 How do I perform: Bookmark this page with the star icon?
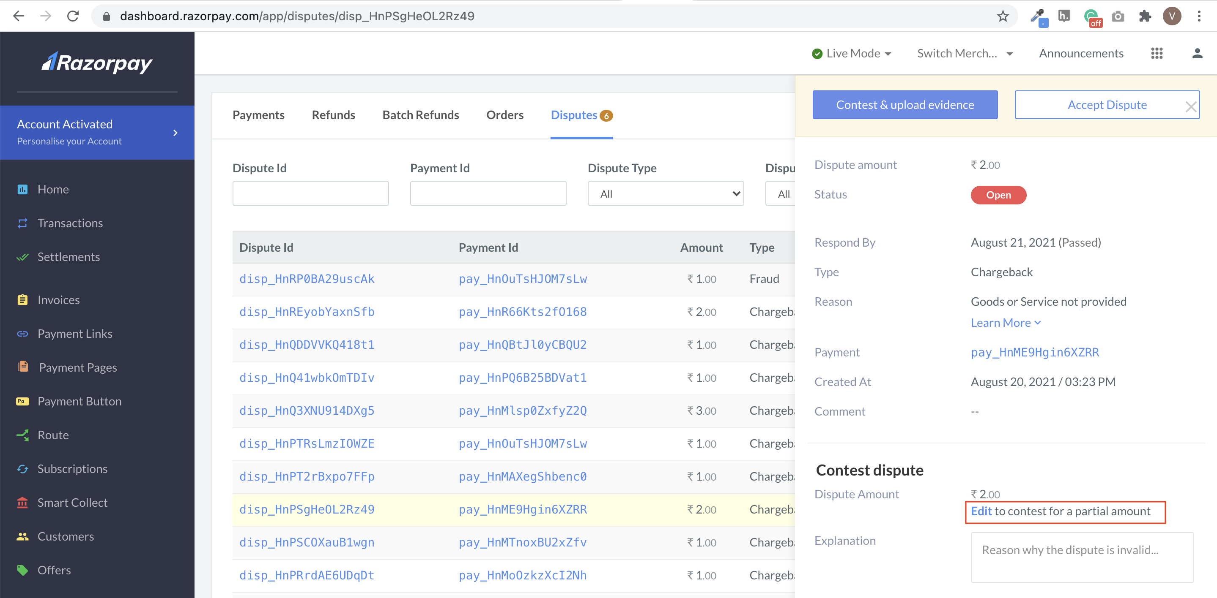pyautogui.click(x=1003, y=16)
